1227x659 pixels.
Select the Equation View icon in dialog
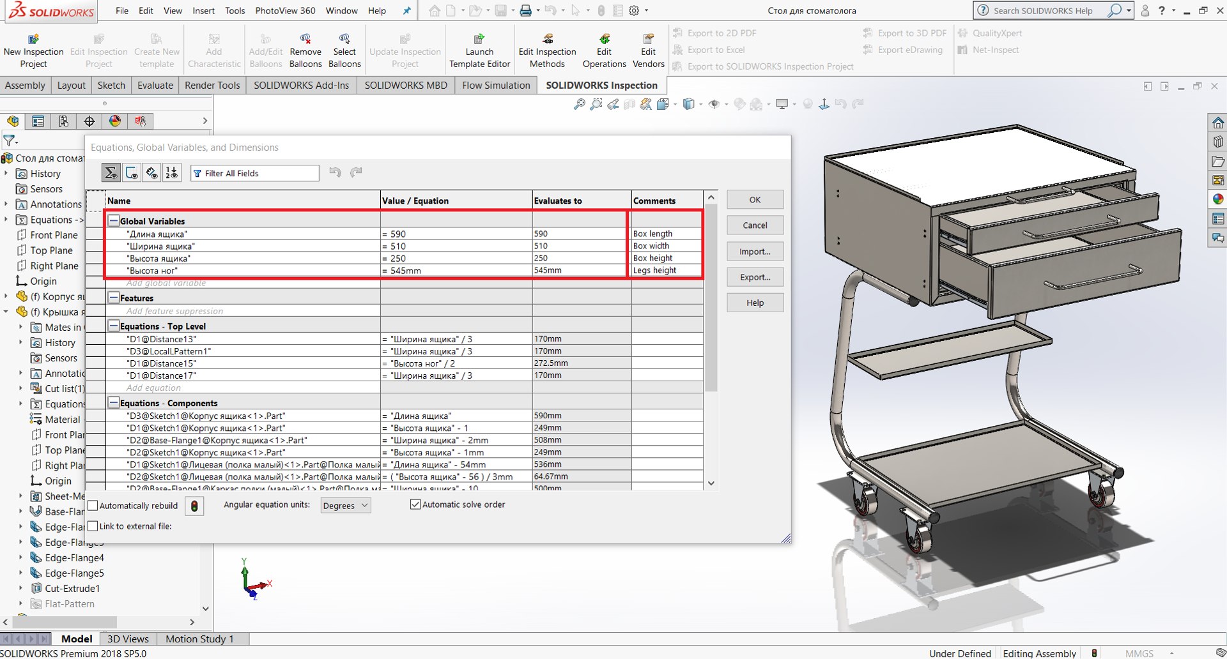111,172
